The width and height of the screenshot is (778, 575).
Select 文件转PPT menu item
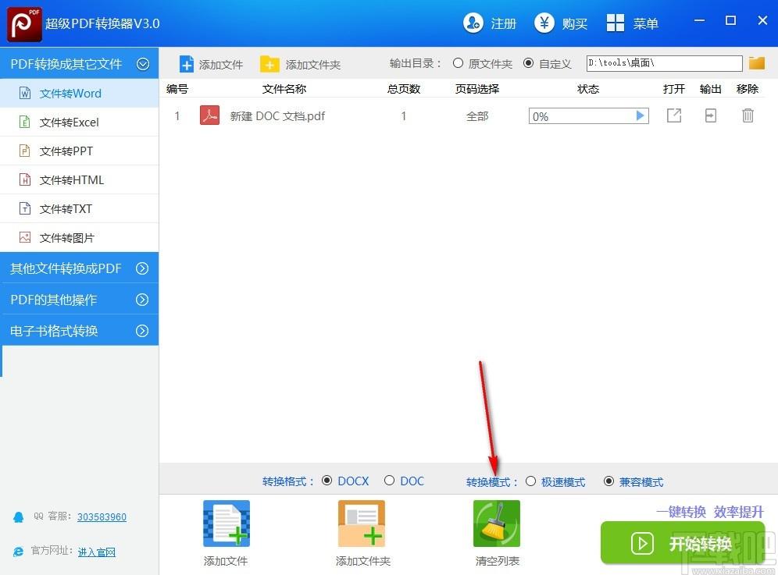pyautogui.click(x=80, y=151)
